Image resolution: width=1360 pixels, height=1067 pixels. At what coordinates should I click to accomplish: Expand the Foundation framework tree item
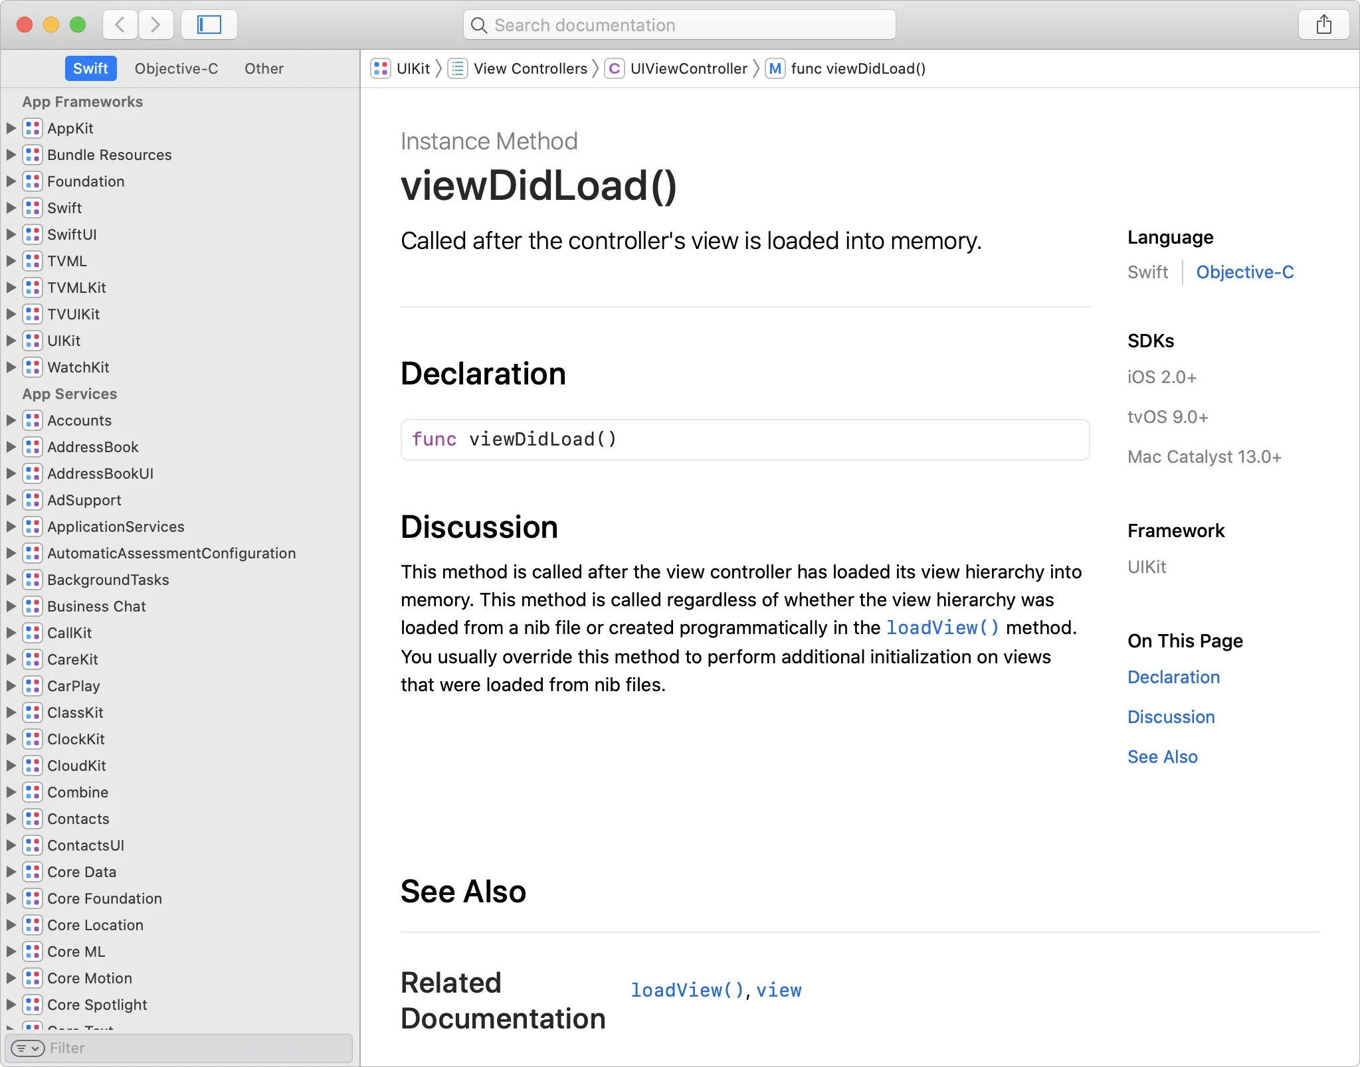(12, 181)
